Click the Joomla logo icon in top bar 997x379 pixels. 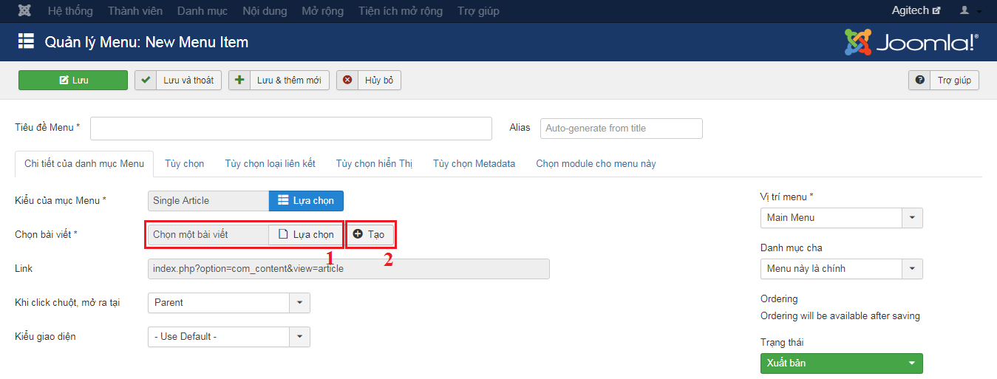(x=25, y=11)
